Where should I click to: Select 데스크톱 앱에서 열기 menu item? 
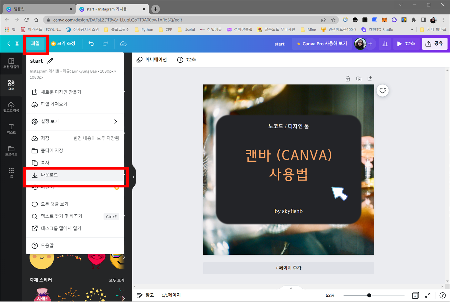point(75,229)
